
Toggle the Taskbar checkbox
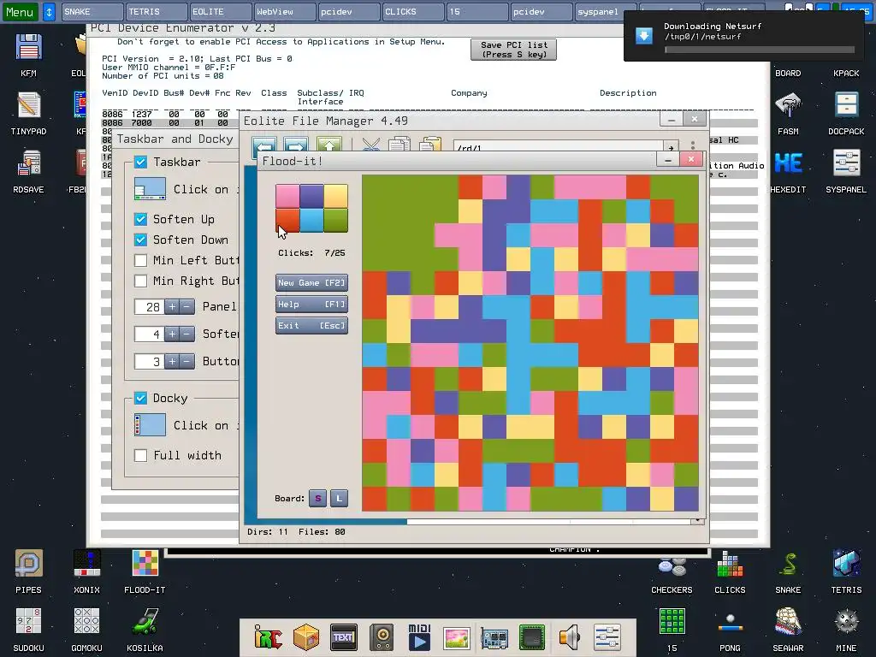(x=141, y=162)
